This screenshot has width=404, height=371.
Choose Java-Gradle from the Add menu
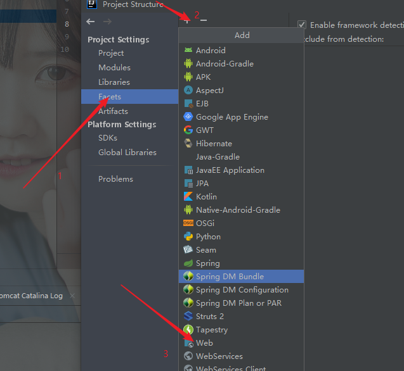click(x=241, y=156)
